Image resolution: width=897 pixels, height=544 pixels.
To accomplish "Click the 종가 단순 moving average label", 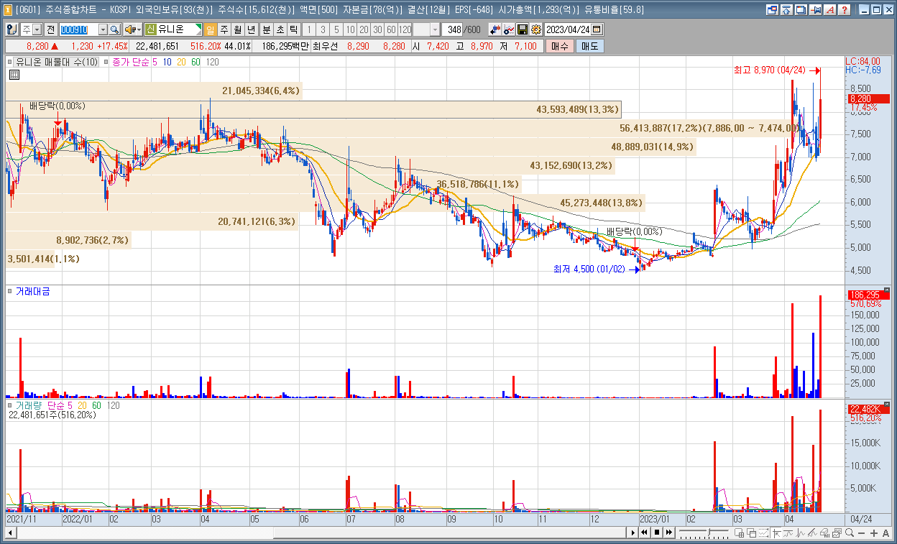I will coord(131,62).
